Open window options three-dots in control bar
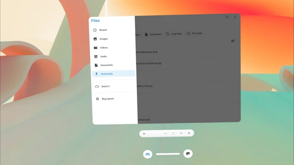The height and width of the screenshot is (165, 294). (165, 133)
